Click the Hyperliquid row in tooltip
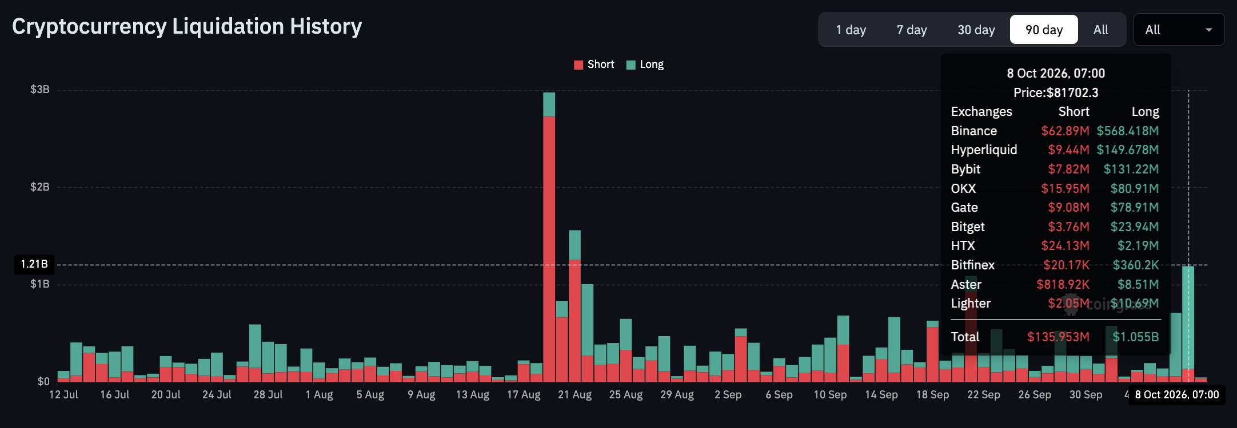 click(1055, 150)
